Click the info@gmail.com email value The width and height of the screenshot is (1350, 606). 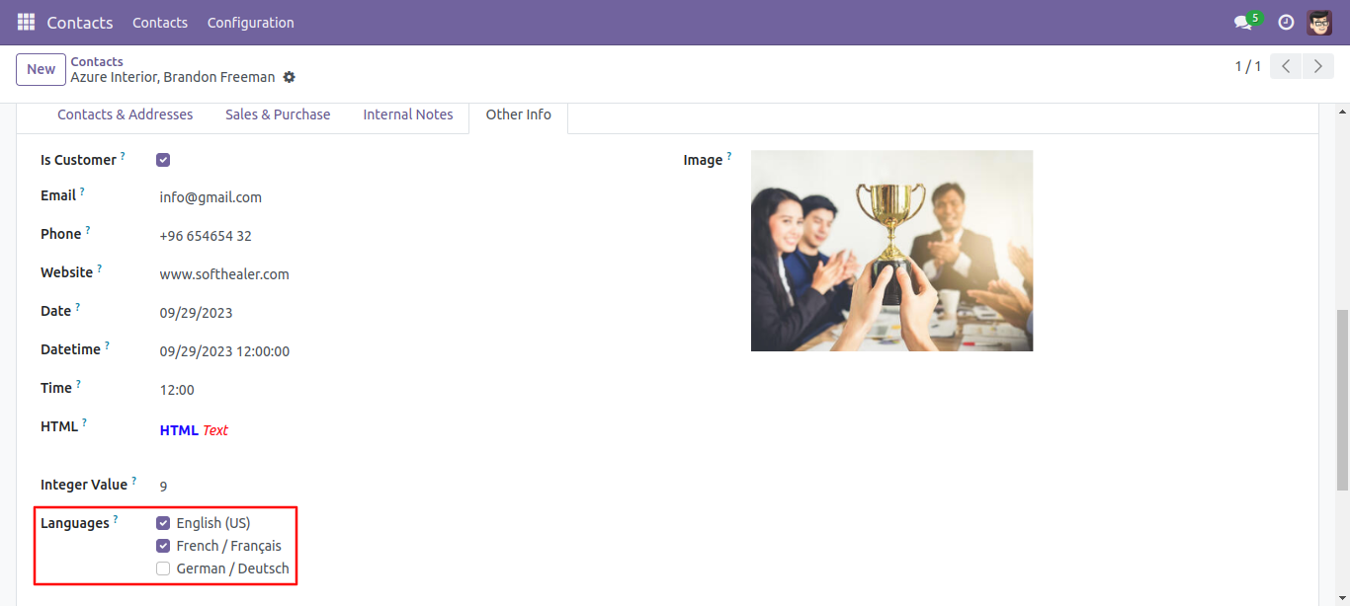[211, 197]
